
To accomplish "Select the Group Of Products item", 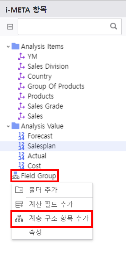I will point(56,86).
